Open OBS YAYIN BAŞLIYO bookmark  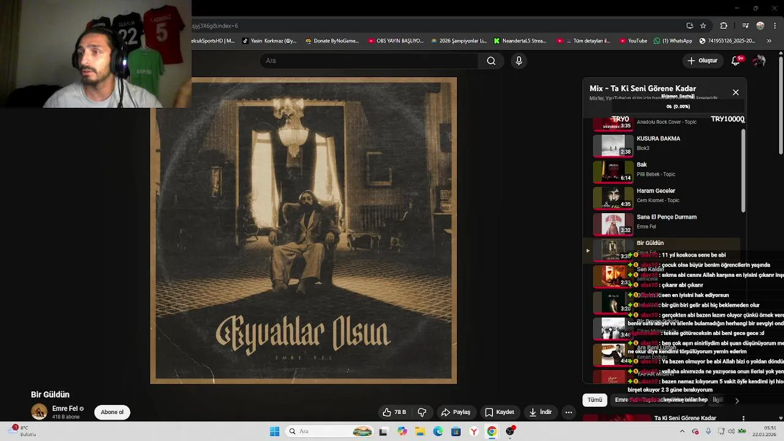[x=396, y=41]
